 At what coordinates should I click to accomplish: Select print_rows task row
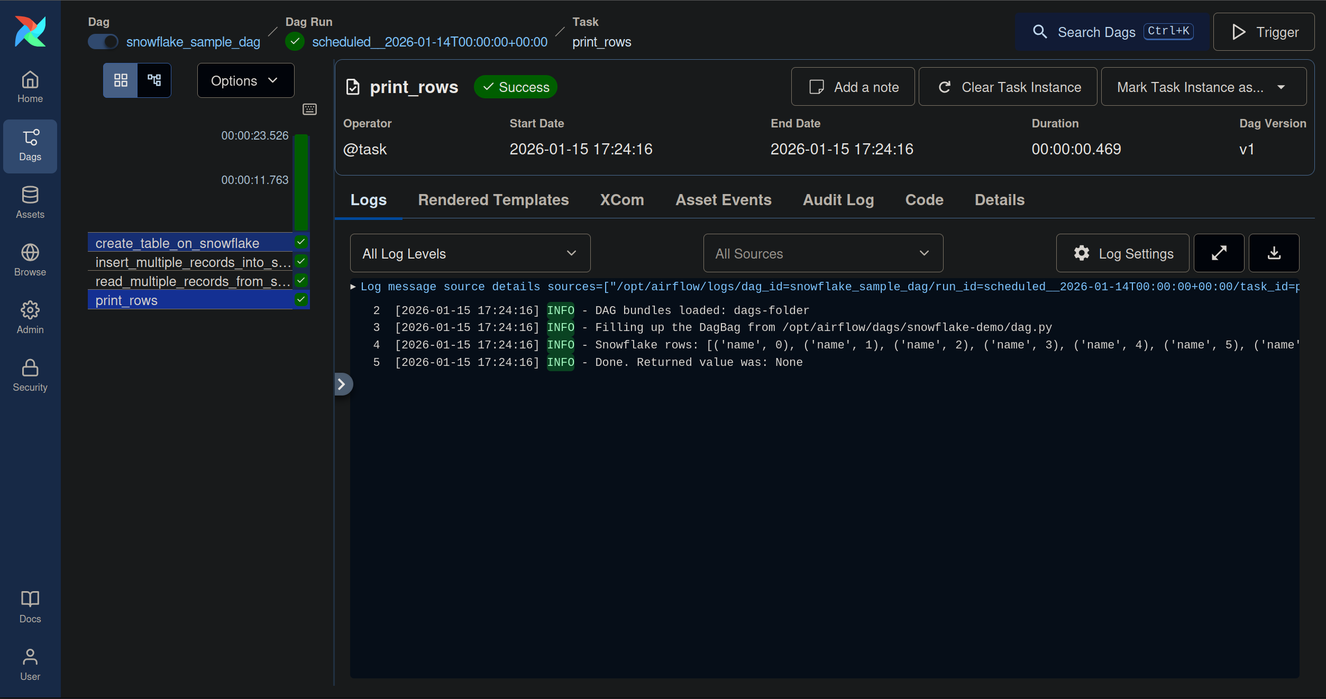[190, 300]
